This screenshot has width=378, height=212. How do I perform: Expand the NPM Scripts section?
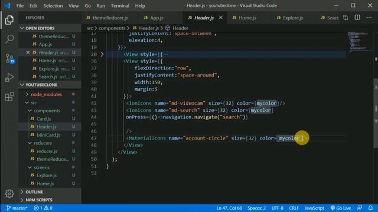pos(50,200)
